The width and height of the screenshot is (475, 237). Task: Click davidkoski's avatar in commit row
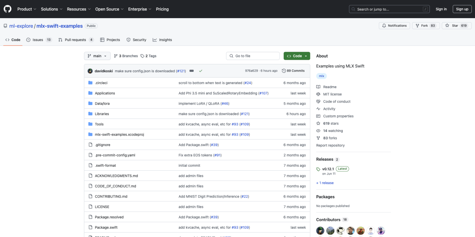(x=90, y=71)
